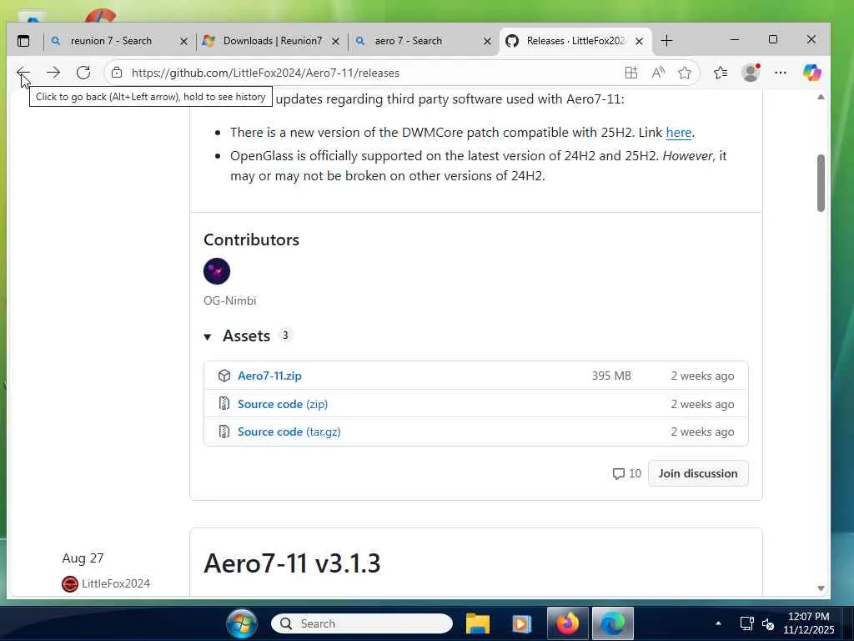Download Source code (tar.gz)
Image resolution: width=854 pixels, height=641 pixels.
tap(289, 432)
